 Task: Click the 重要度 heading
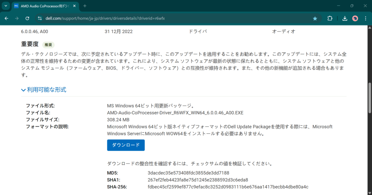coord(30,44)
